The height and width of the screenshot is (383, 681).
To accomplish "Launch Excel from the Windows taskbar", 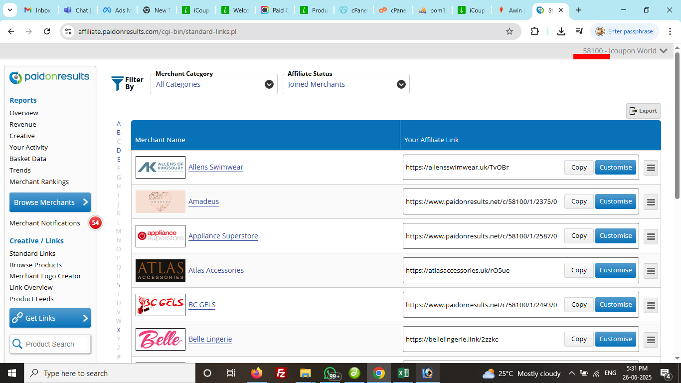I will click(x=403, y=373).
